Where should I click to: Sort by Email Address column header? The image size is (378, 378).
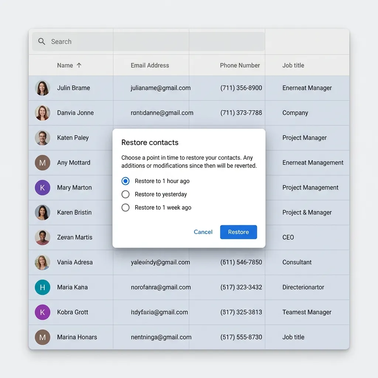tap(150, 65)
